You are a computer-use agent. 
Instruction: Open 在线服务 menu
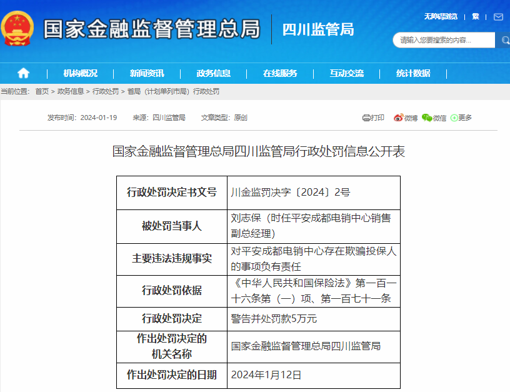point(280,73)
